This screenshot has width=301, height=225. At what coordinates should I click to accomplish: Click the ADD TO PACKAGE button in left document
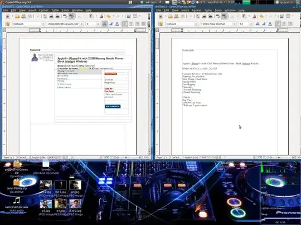[x=113, y=106]
